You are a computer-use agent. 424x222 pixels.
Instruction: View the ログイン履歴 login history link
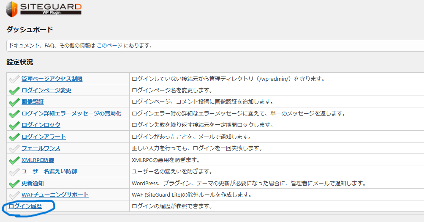click(25, 206)
